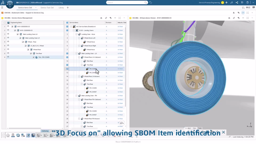Select the Authoring toolbar section
Screen dimensions: 256x144
point(45,131)
